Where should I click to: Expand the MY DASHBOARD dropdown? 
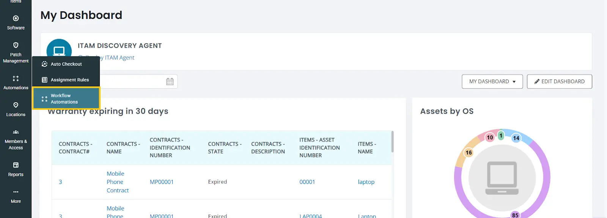point(492,81)
